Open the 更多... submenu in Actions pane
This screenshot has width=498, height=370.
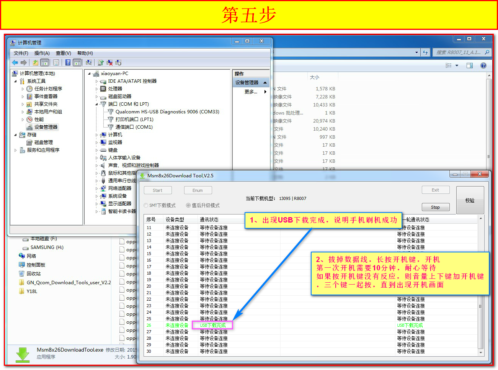click(x=251, y=92)
